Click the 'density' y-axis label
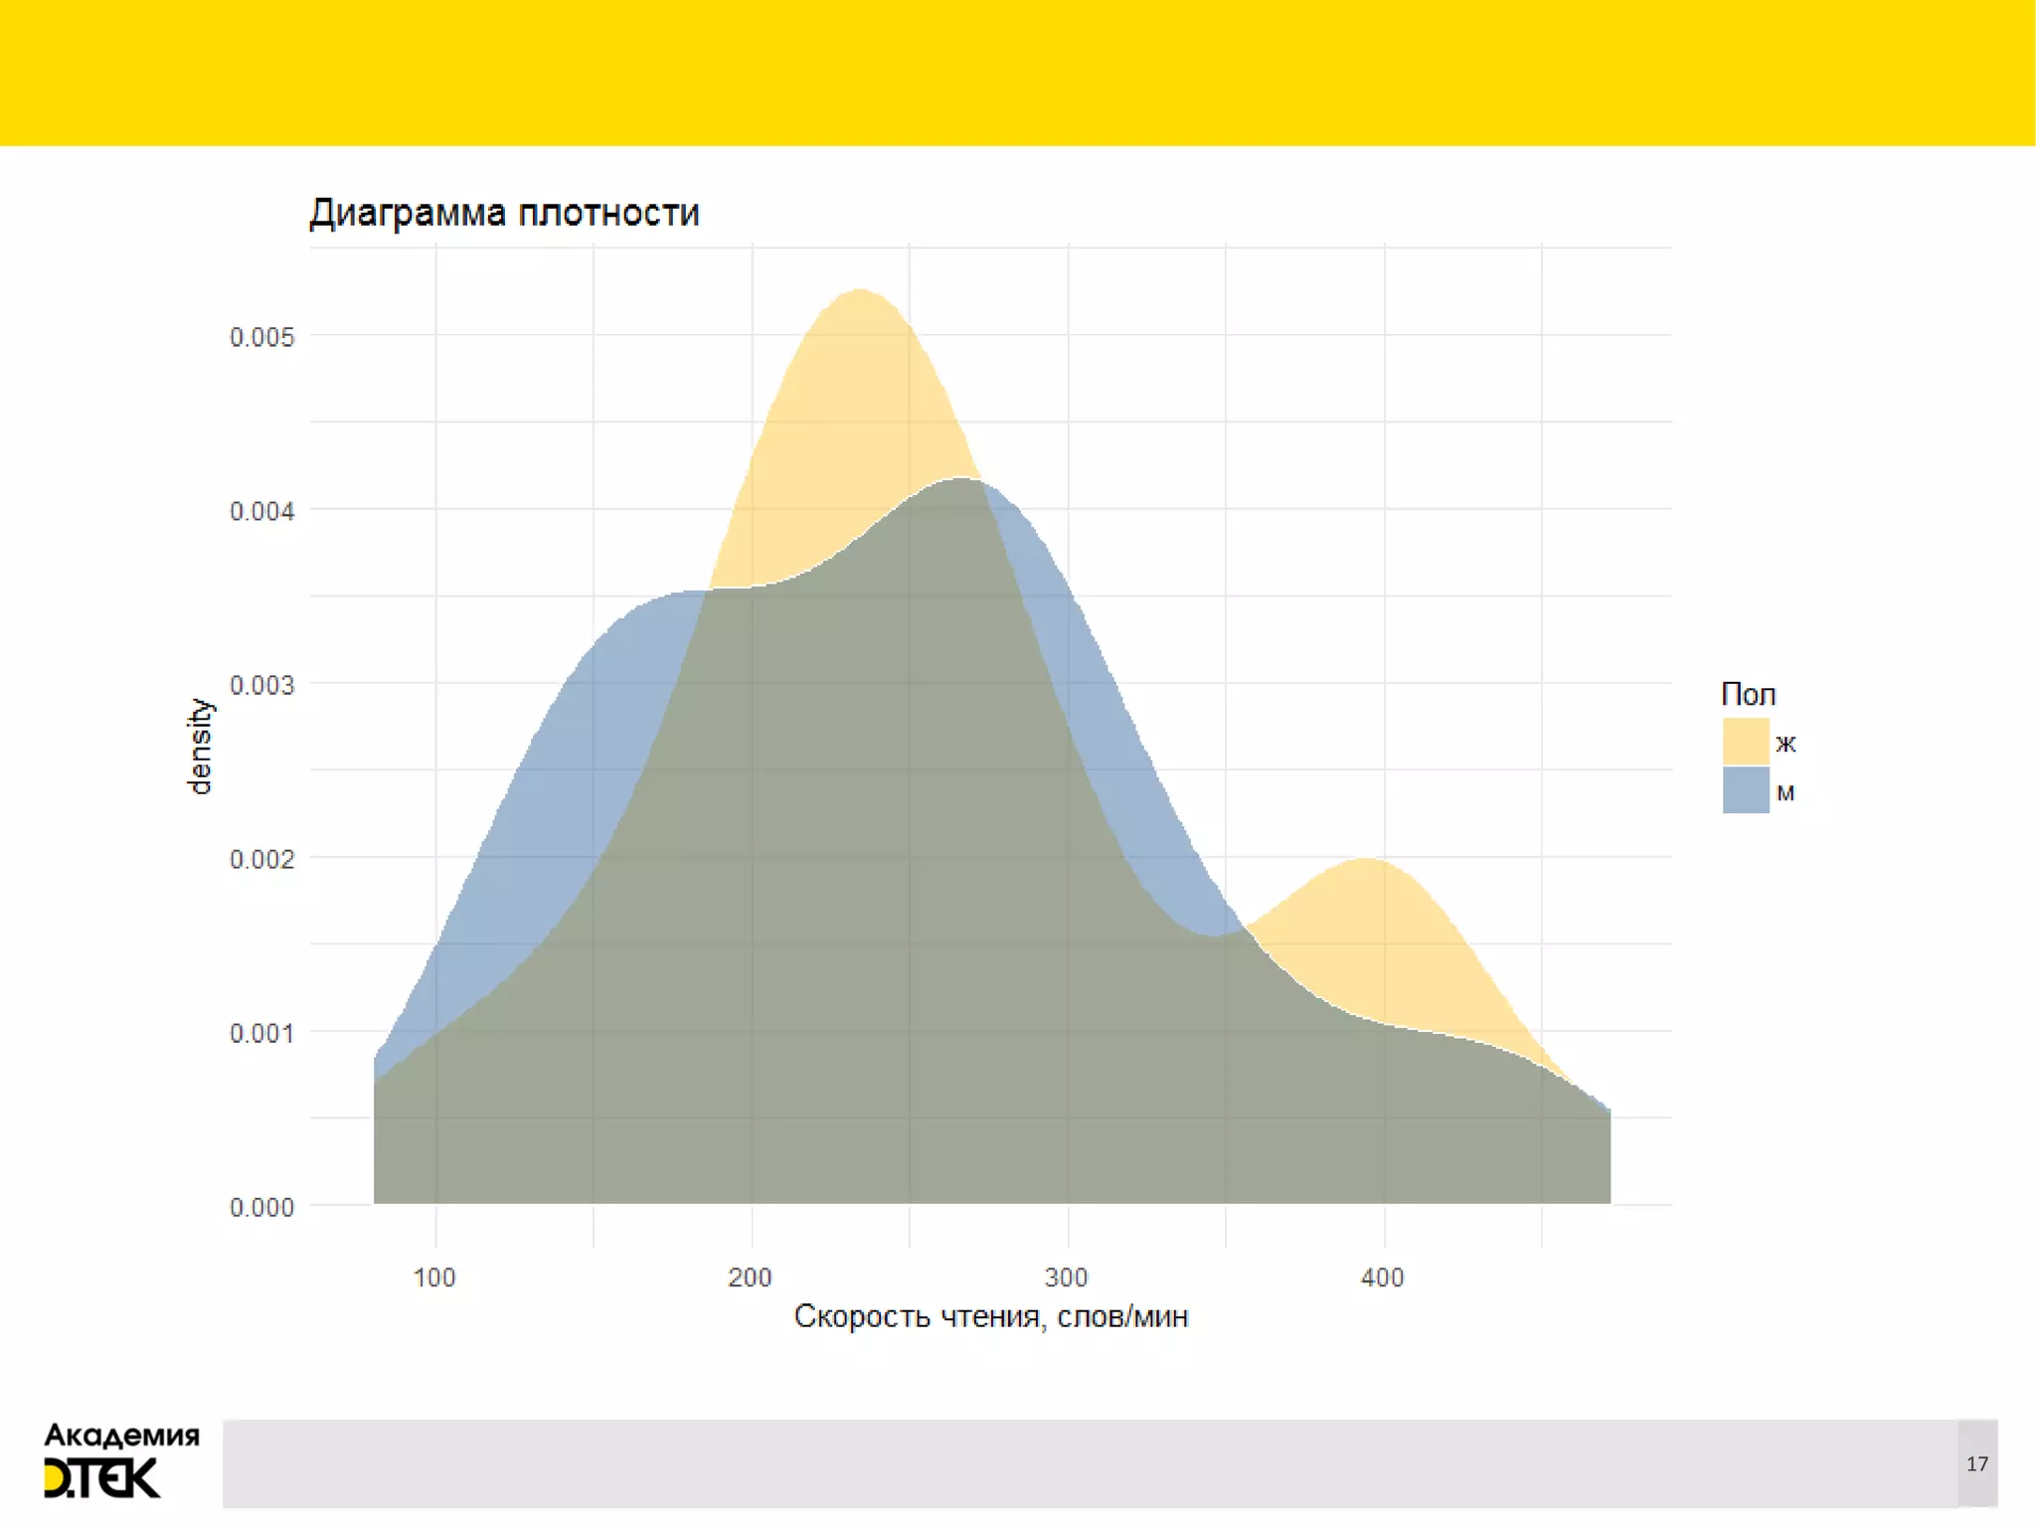This screenshot has width=2036, height=1527. [x=200, y=746]
